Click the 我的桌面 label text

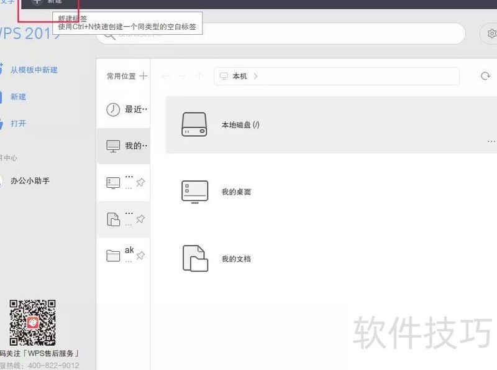236,192
